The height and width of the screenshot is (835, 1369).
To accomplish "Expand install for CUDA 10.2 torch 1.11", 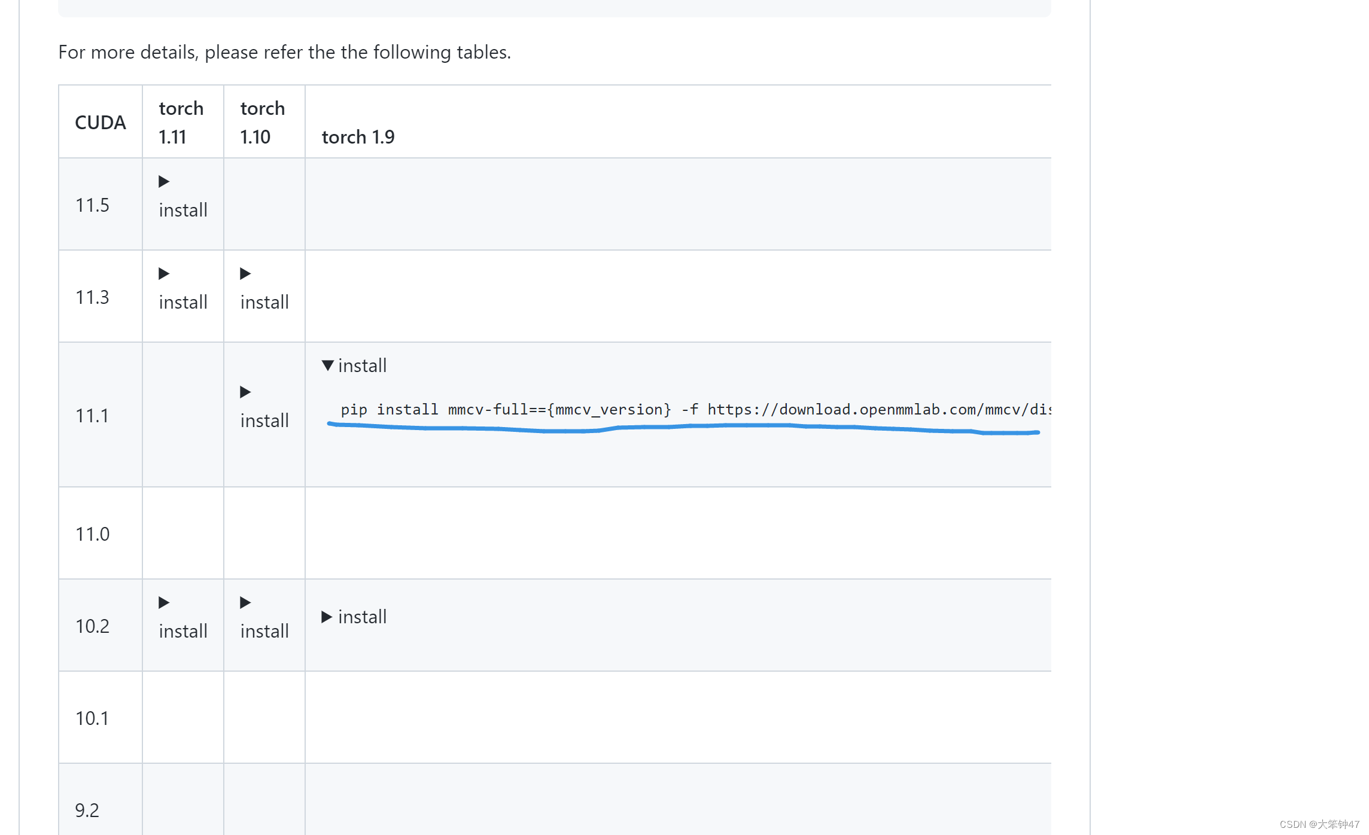I will [x=182, y=617].
